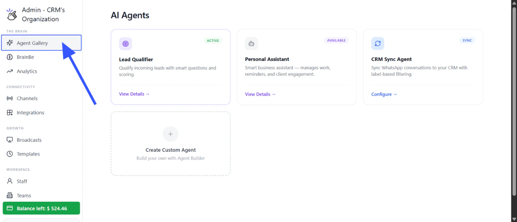The height and width of the screenshot is (222, 517).
Task: Click the Personal Assistant robot icon
Action: tap(251, 44)
